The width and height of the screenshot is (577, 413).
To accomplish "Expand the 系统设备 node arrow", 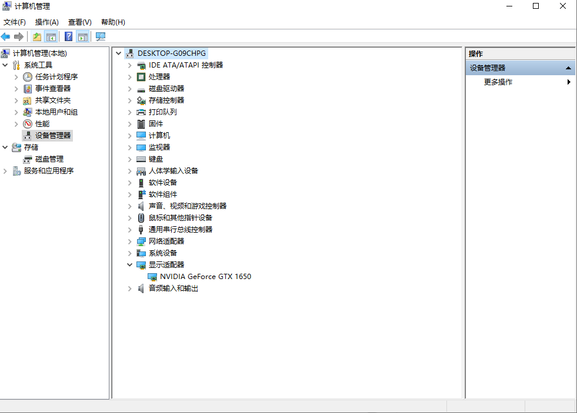I will tap(129, 253).
